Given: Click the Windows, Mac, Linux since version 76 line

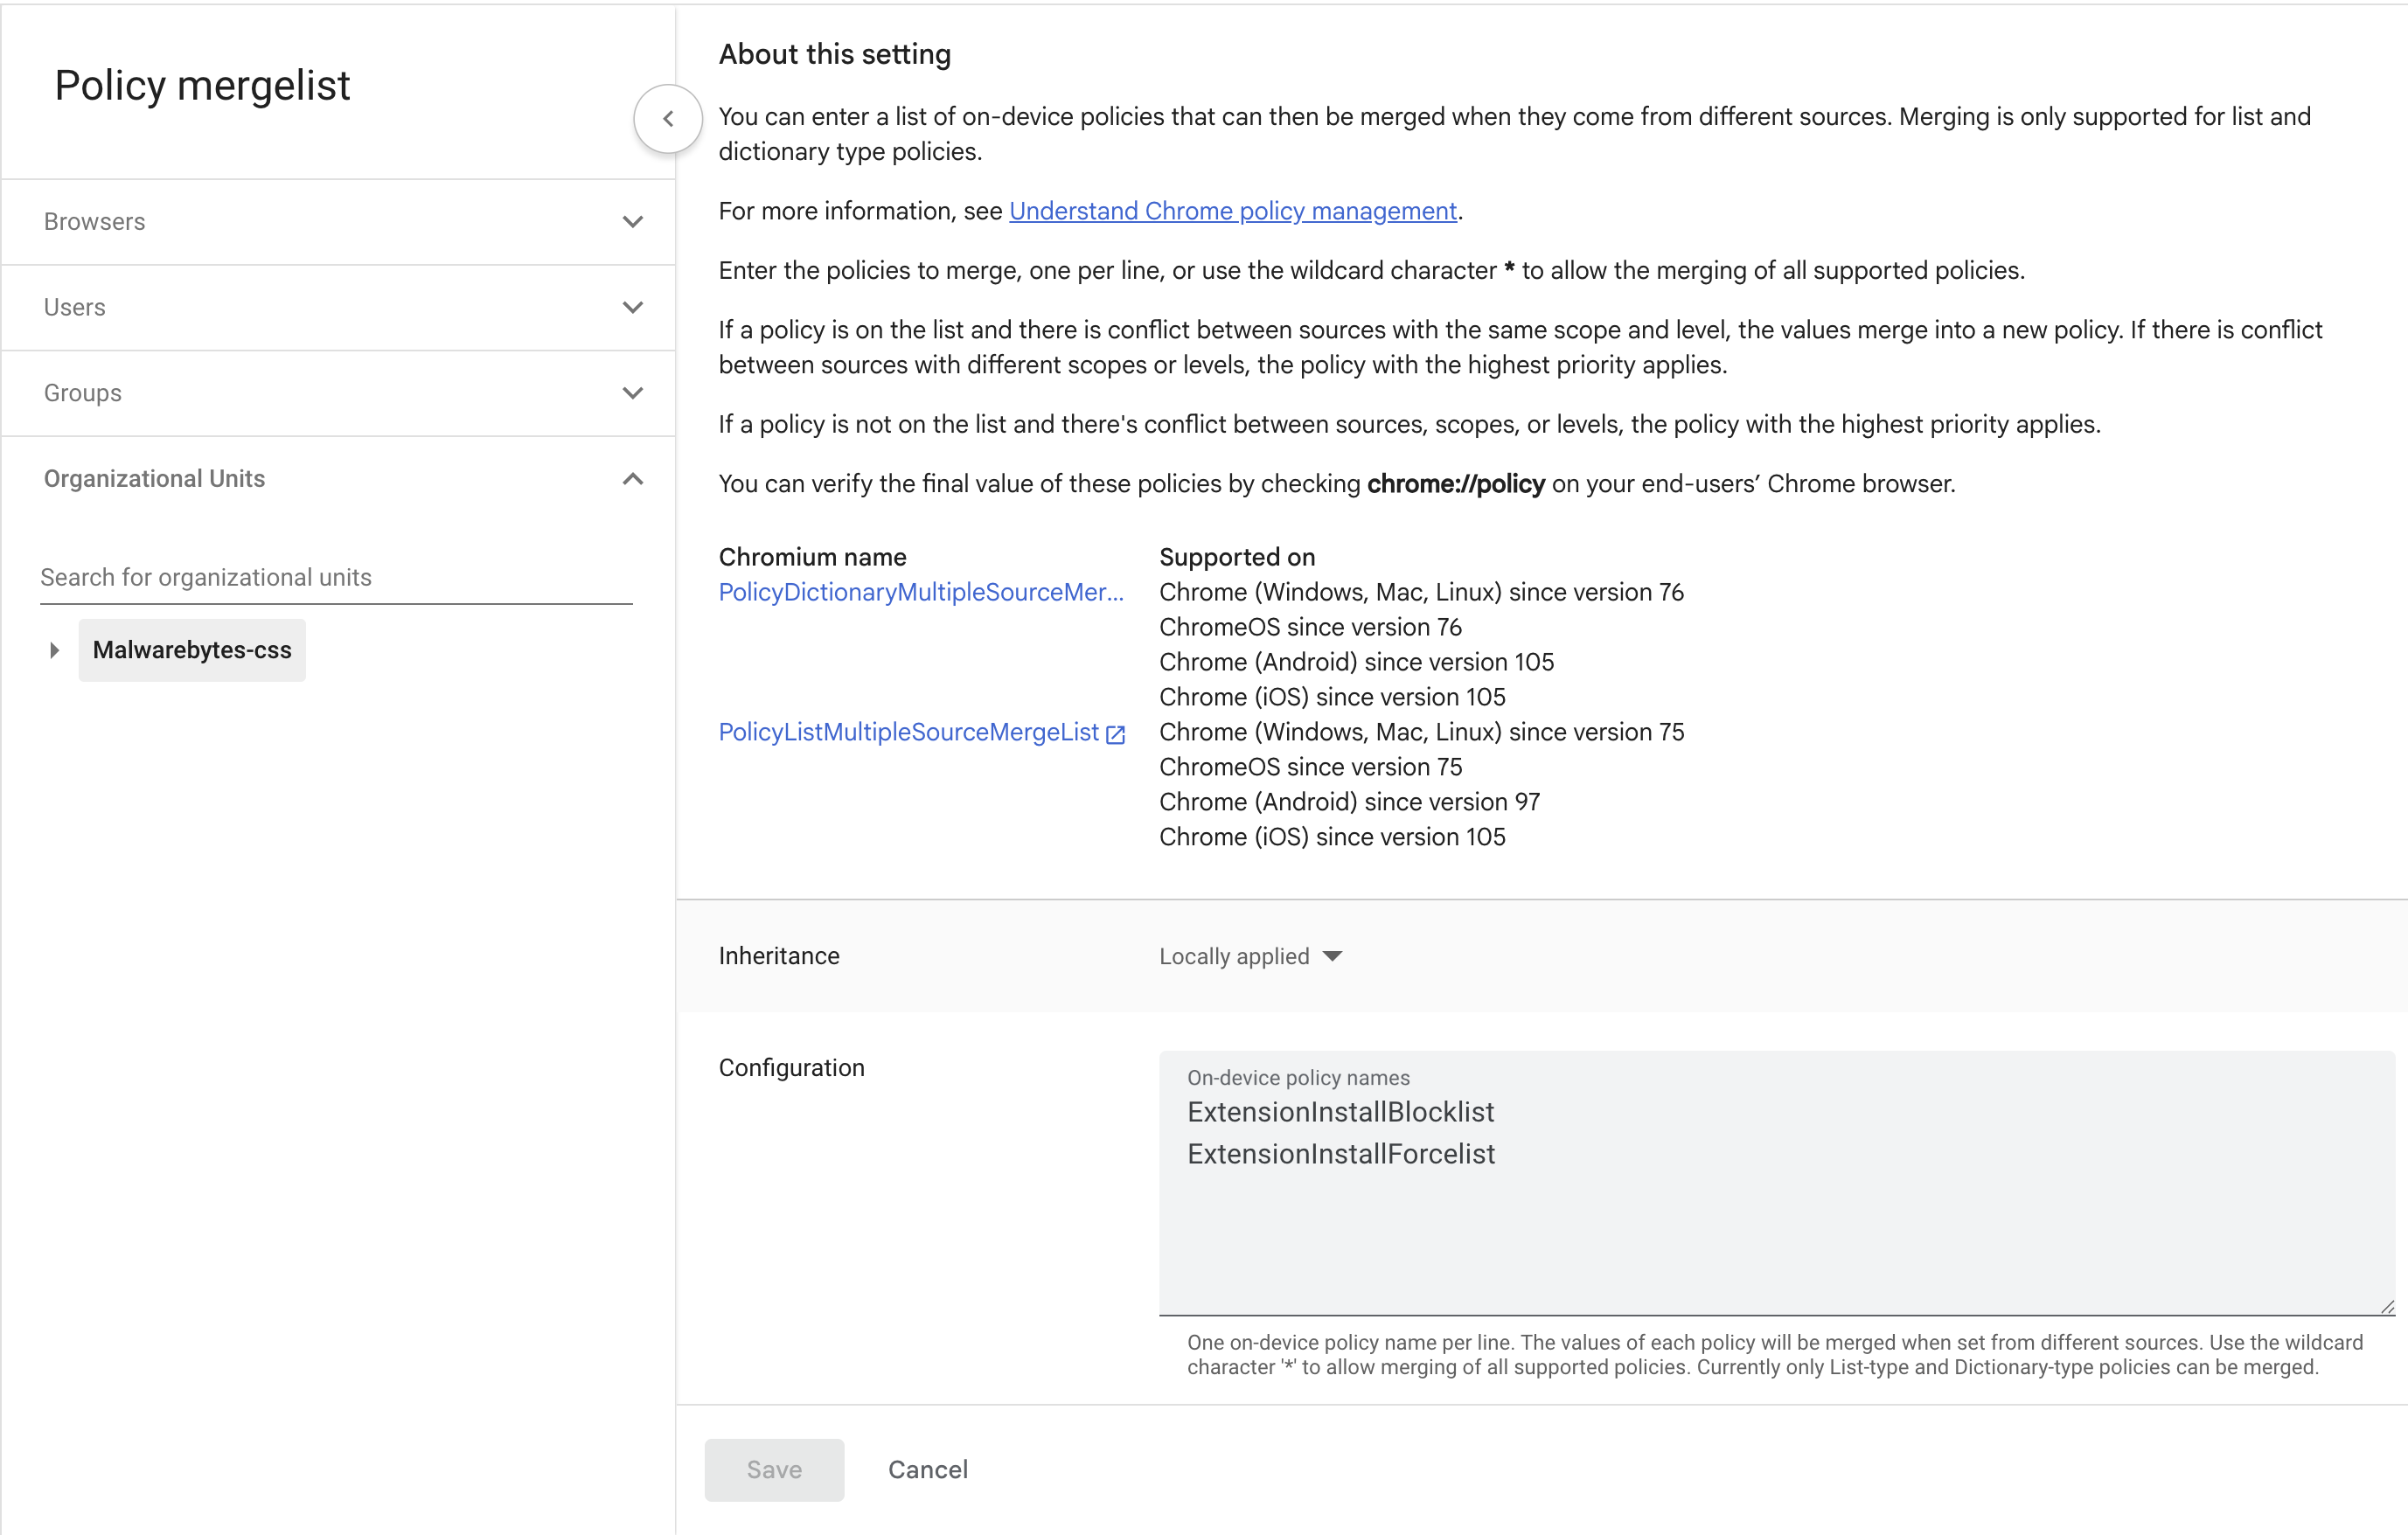Looking at the screenshot, I should [1421, 592].
